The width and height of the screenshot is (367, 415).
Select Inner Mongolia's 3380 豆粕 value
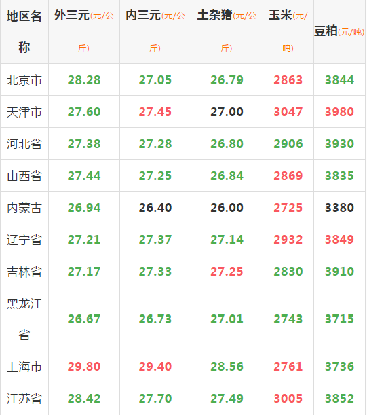(339, 208)
